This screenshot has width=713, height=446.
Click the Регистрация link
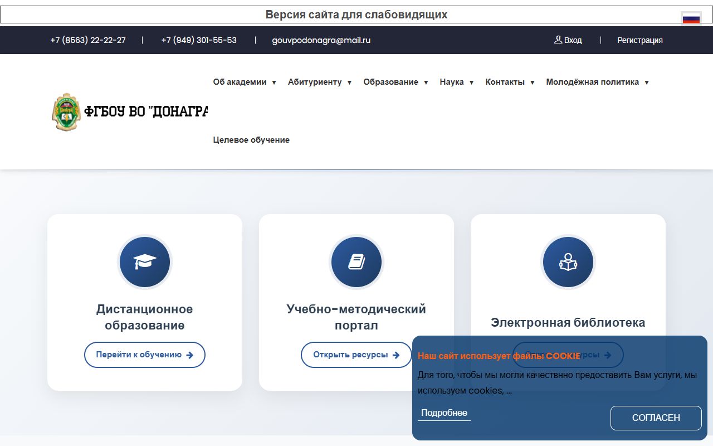pyautogui.click(x=640, y=40)
